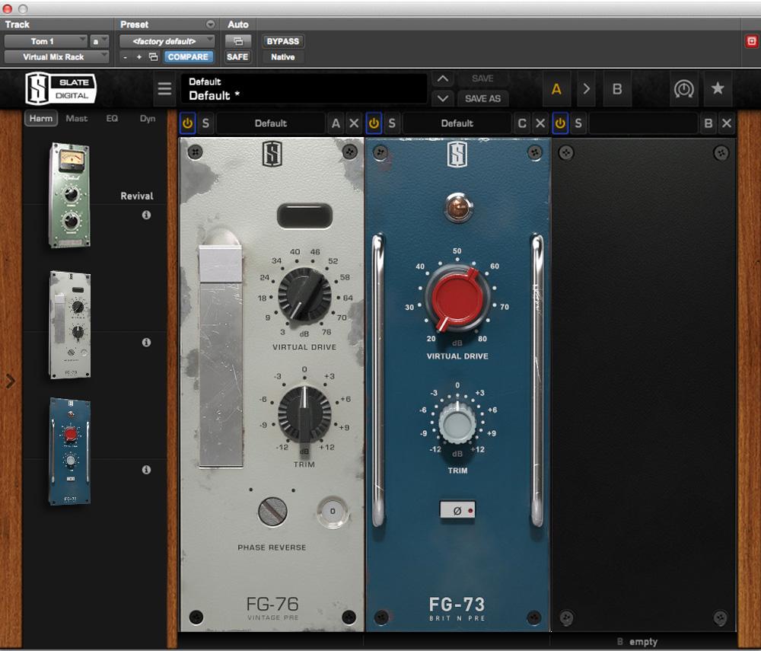Remove the FG-73 module with its X

pyautogui.click(x=540, y=123)
